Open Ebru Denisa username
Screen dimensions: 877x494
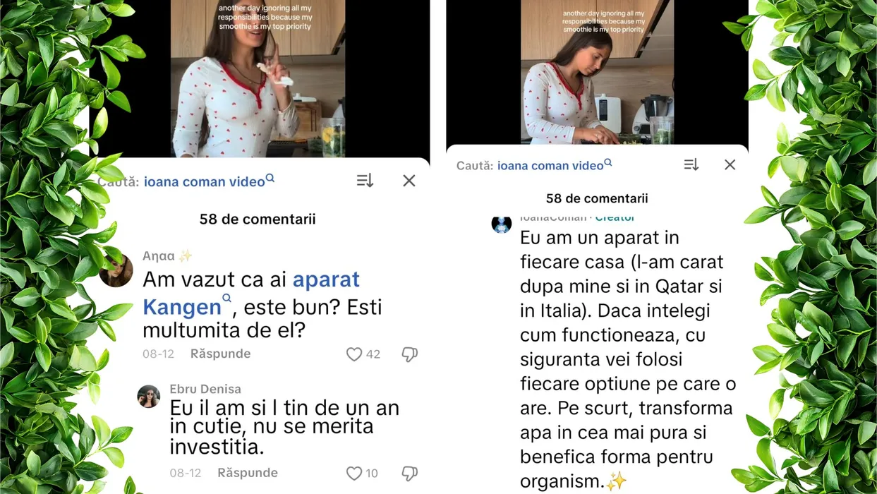[x=205, y=389]
